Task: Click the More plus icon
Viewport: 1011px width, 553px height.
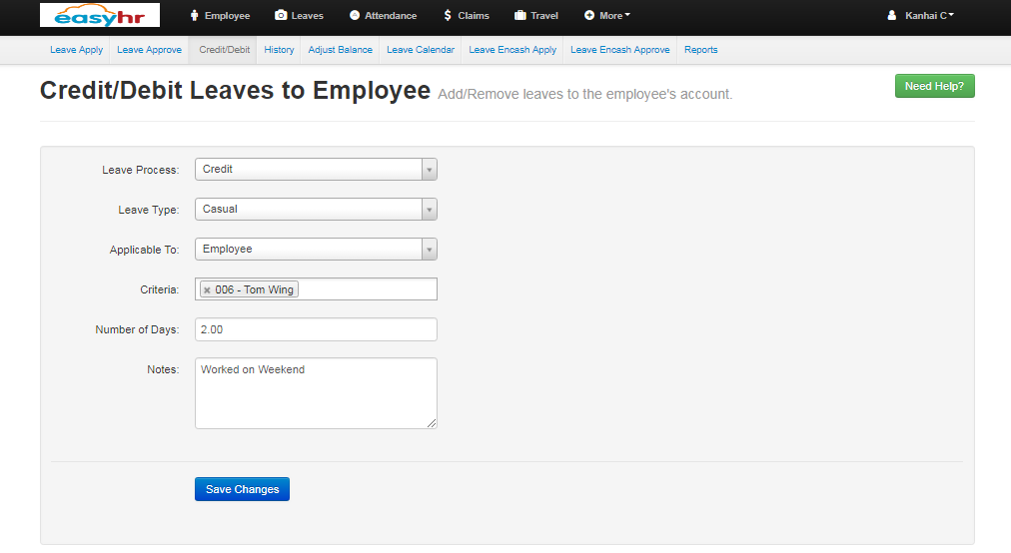Action: pos(589,16)
